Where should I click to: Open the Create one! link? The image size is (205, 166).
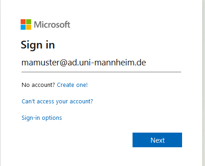[72, 85]
